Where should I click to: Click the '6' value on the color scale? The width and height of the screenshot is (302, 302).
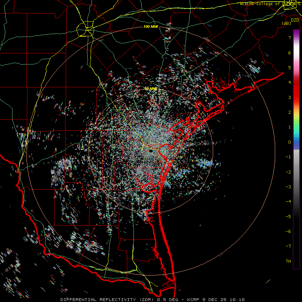point(290,53)
